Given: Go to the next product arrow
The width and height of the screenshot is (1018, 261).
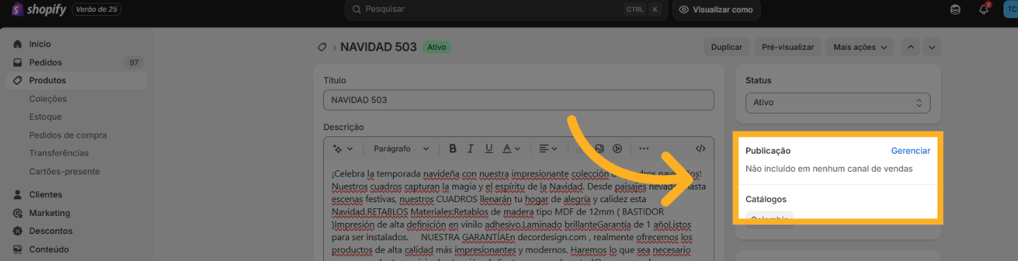Looking at the screenshot, I should (932, 47).
